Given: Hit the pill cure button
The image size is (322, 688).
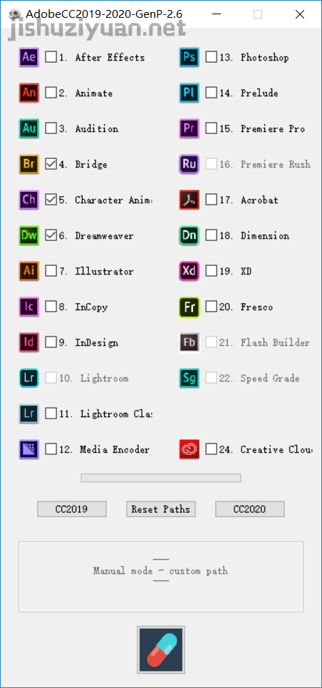Looking at the screenshot, I should [x=160, y=650].
